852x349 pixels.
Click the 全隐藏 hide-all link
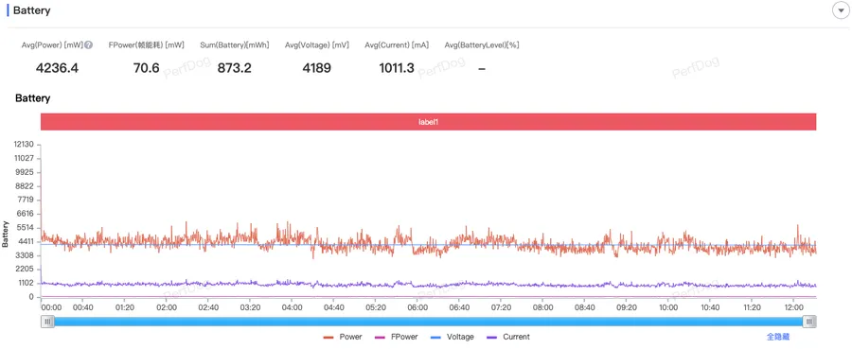778,337
